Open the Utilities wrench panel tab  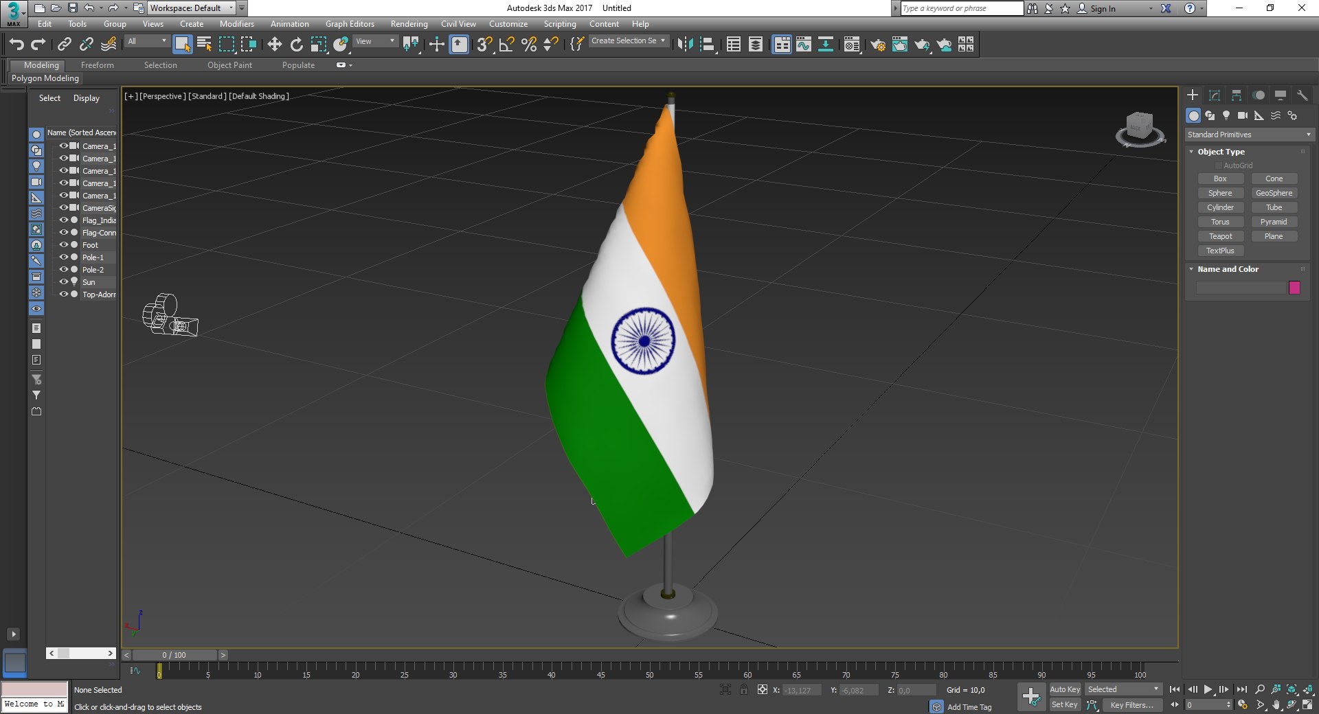click(x=1303, y=95)
